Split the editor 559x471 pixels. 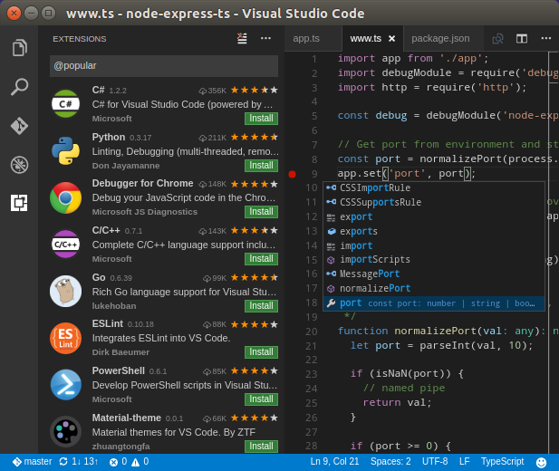click(522, 38)
